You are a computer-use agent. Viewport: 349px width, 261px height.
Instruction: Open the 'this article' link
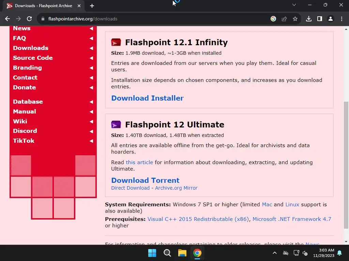(x=139, y=162)
